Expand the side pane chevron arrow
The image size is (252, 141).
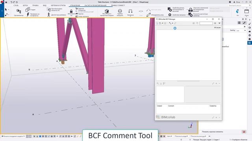(x=250, y=20)
